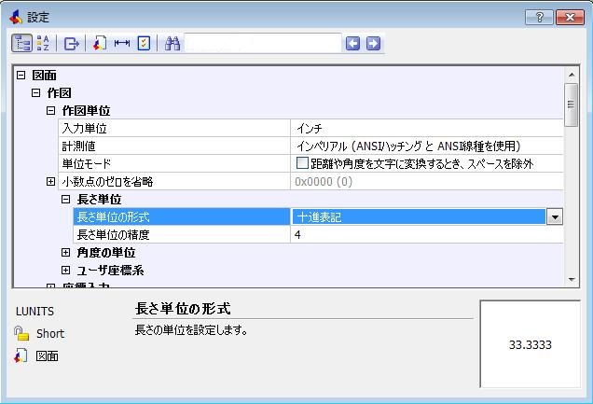The width and height of the screenshot is (593, 404).
Task: Click in the search text field
Action: click(262, 44)
